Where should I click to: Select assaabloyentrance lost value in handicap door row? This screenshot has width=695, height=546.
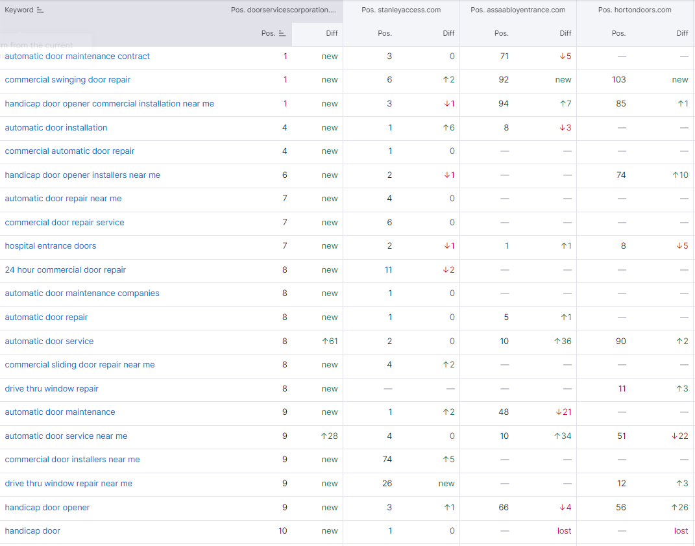[x=565, y=531]
